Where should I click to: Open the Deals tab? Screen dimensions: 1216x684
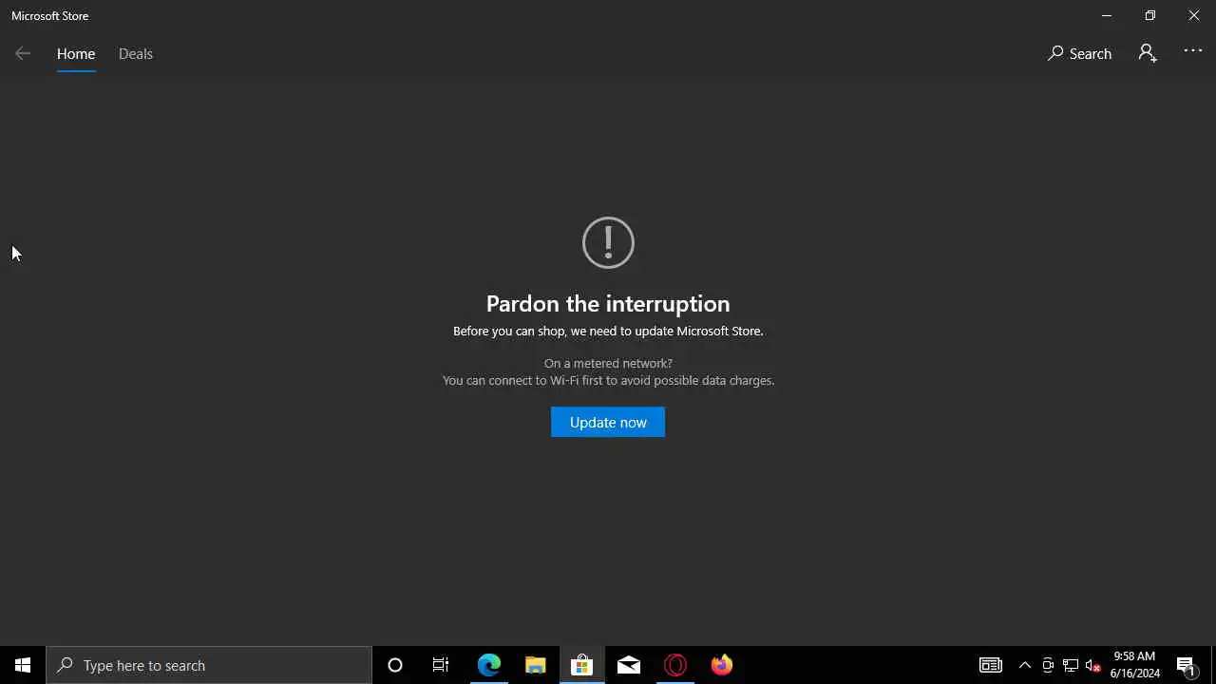click(x=136, y=54)
